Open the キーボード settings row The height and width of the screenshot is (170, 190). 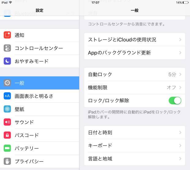[x=134, y=146]
